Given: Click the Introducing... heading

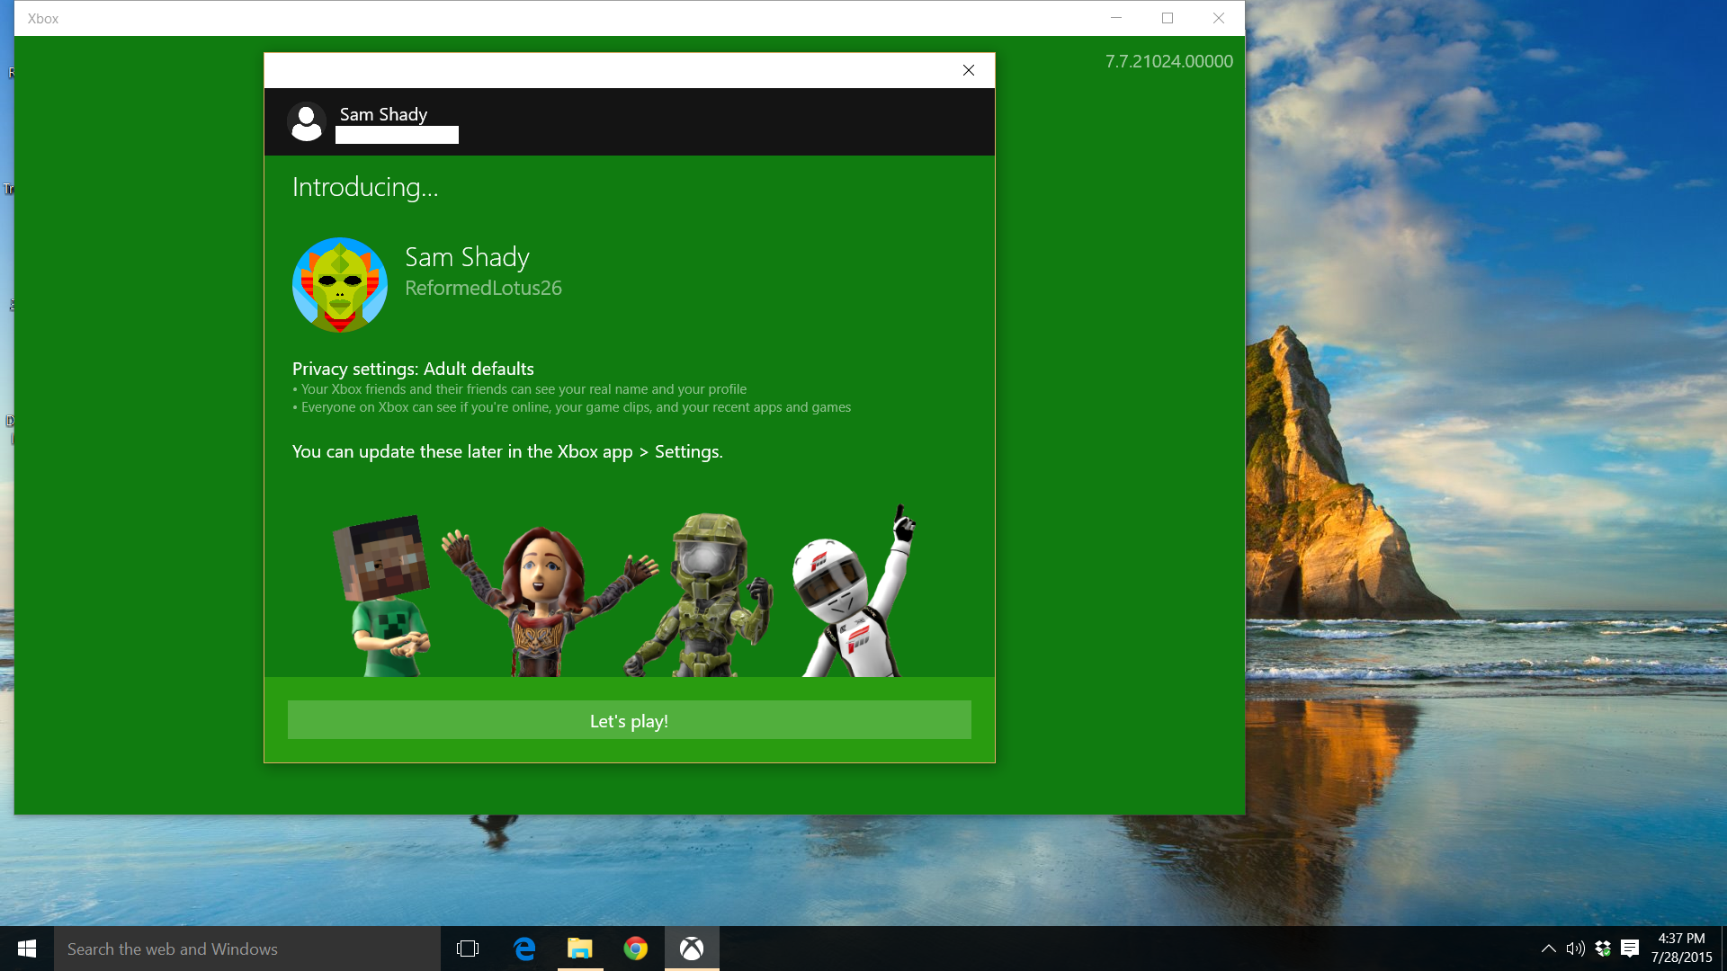Looking at the screenshot, I should pyautogui.click(x=365, y=187).
